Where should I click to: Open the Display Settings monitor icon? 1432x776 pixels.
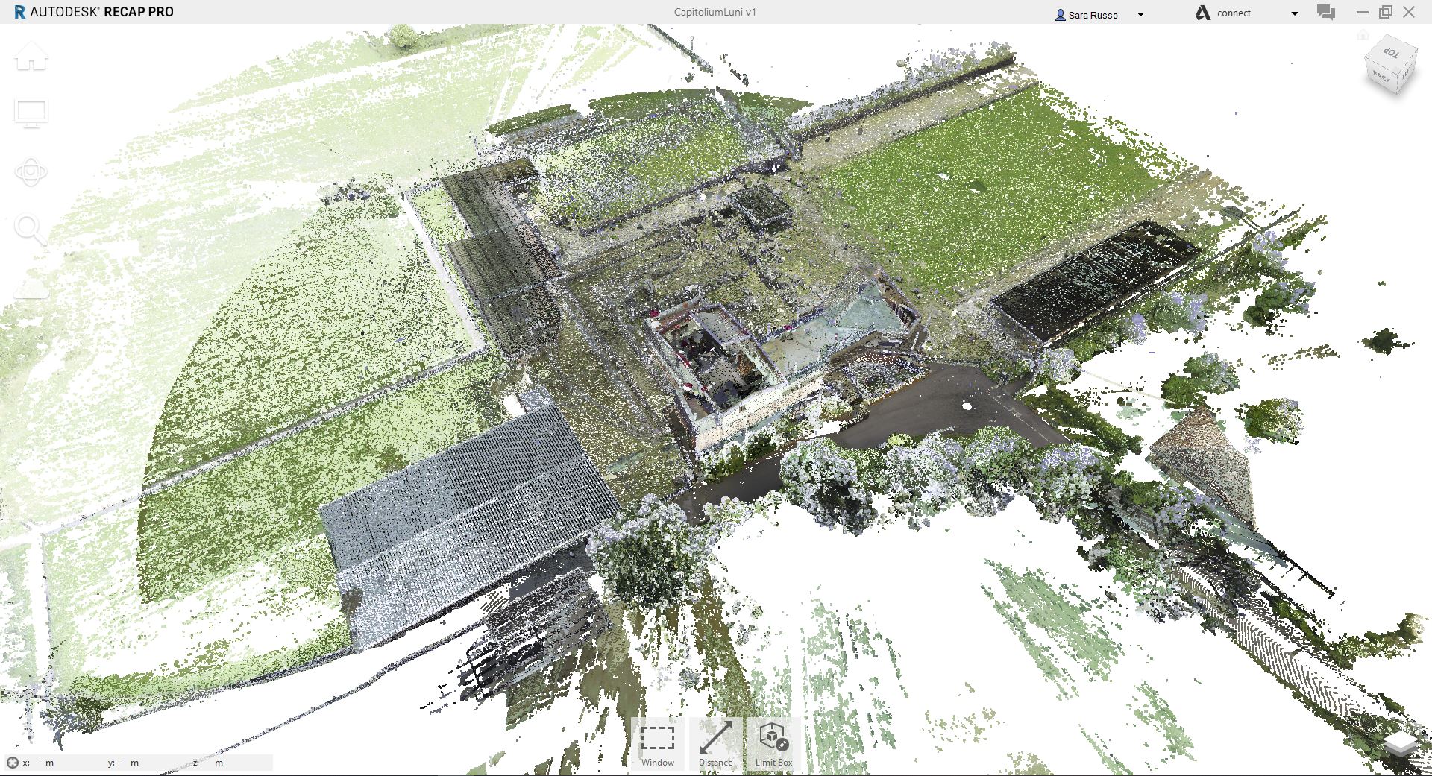[31, 113]
